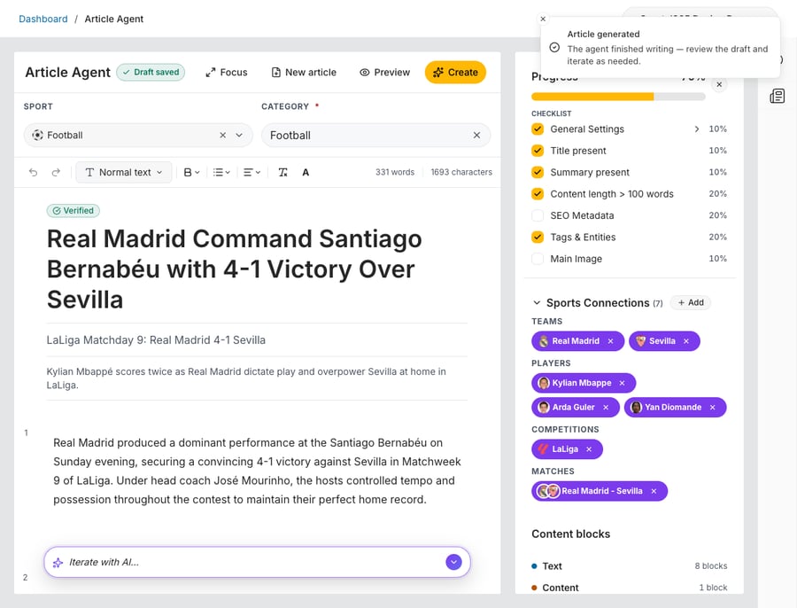
Task: Clear text formatting icon in toolbar
Action: tap(283, 173)
